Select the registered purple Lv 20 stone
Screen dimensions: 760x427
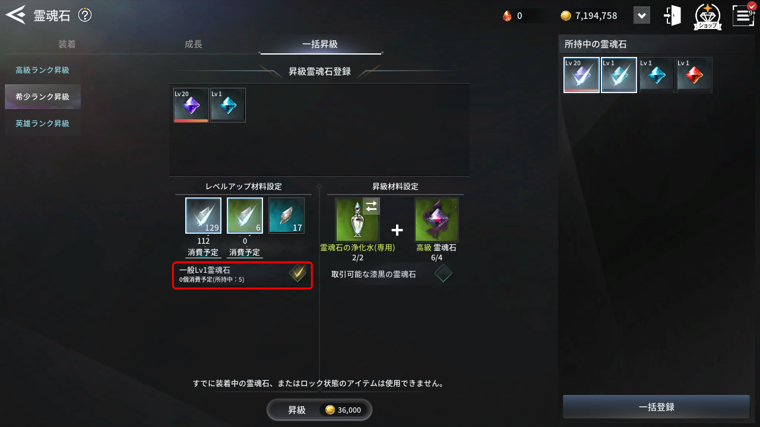pyautogui.click(x=191, y=106)
